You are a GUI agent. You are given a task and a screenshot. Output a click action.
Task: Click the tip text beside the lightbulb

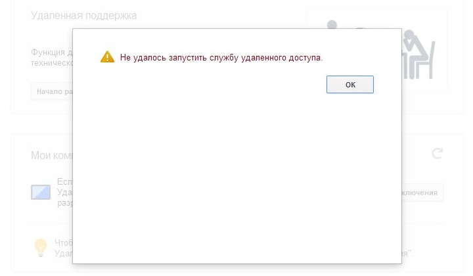coord(62,247)
